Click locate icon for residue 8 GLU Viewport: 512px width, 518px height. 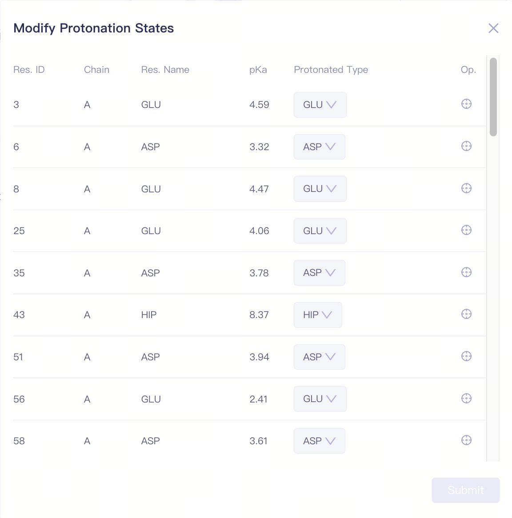coord(466,188)
